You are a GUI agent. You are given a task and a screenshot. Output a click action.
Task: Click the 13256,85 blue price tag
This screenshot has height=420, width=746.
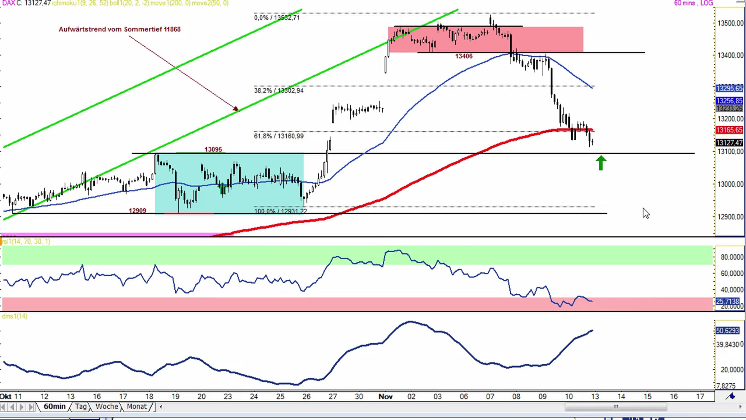point(729,101)
